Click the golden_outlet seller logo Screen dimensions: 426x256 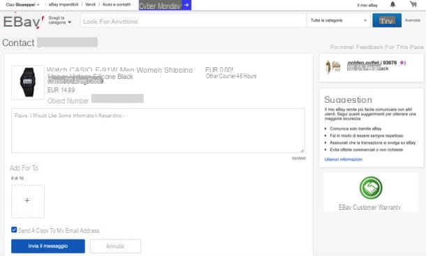(x=333, y=66)
